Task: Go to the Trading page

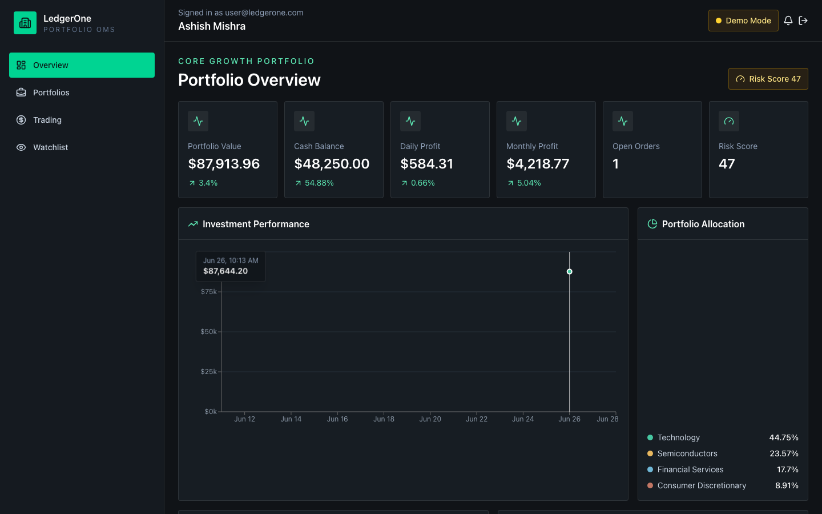Action: [x=82, y=120]
